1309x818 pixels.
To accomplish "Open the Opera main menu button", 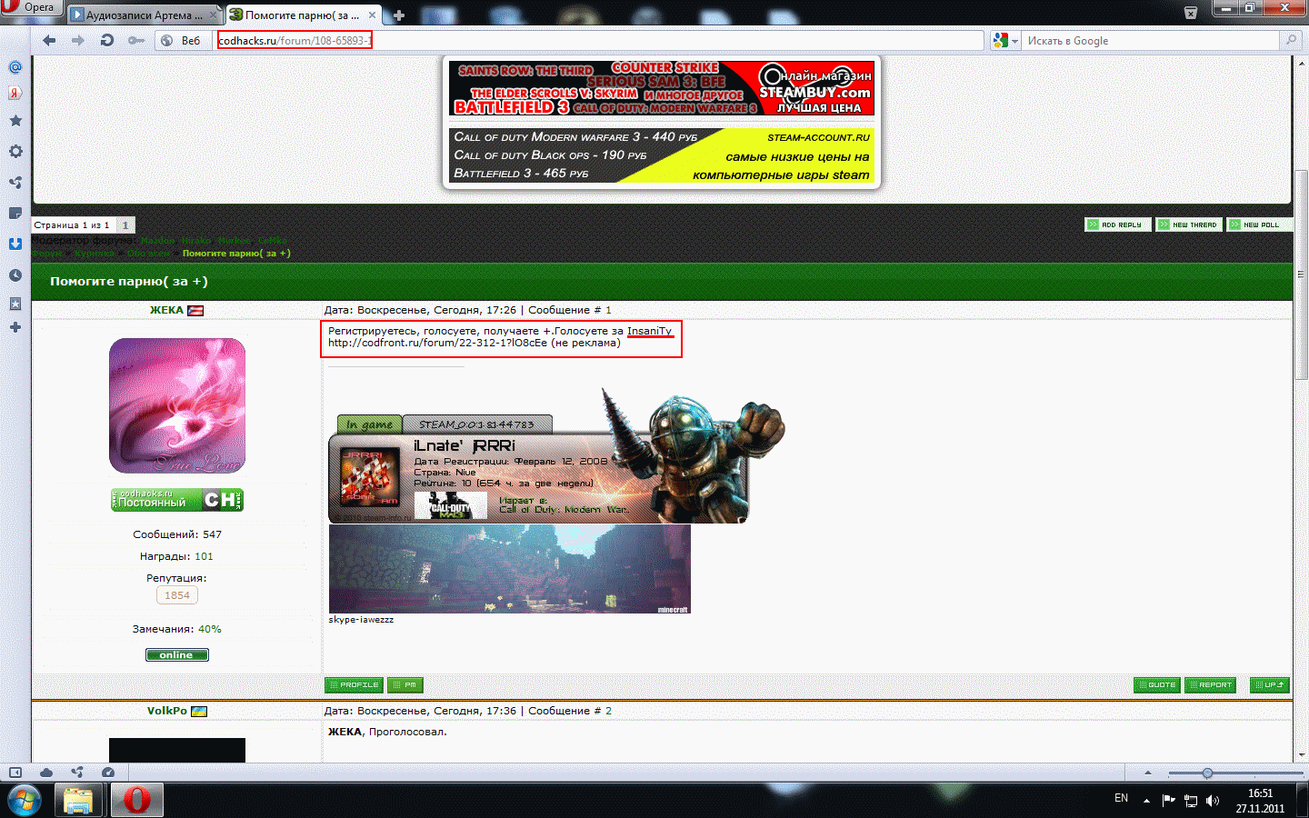I will pyautogui.click(x=30, y=7).
